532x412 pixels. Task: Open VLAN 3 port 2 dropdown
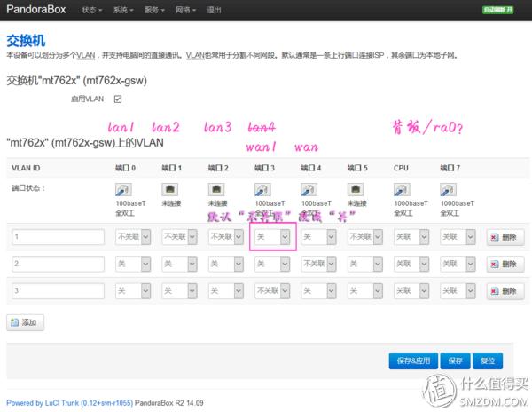pos(225,291)
